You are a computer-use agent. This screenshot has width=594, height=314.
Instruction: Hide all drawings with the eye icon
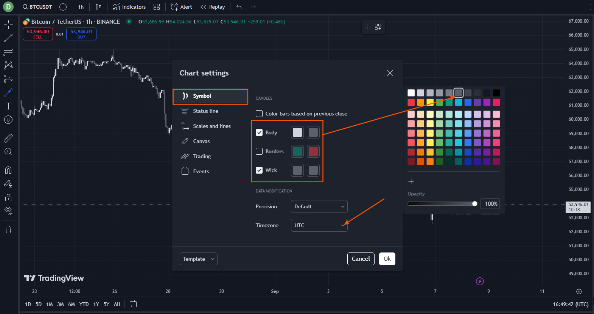point(8,211)
